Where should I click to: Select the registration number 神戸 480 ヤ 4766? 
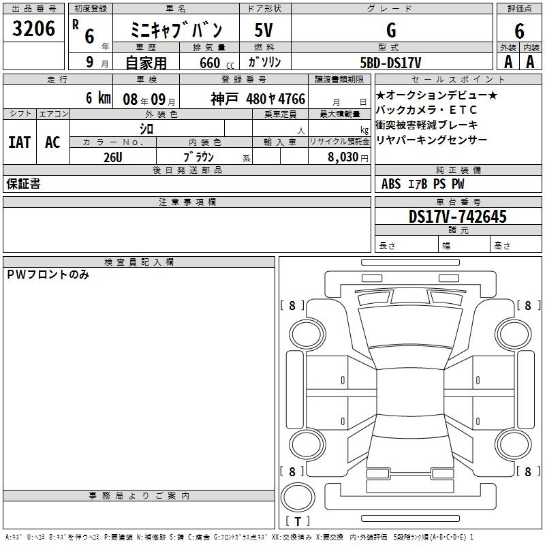pyautogui.click(x=258, y=99)
